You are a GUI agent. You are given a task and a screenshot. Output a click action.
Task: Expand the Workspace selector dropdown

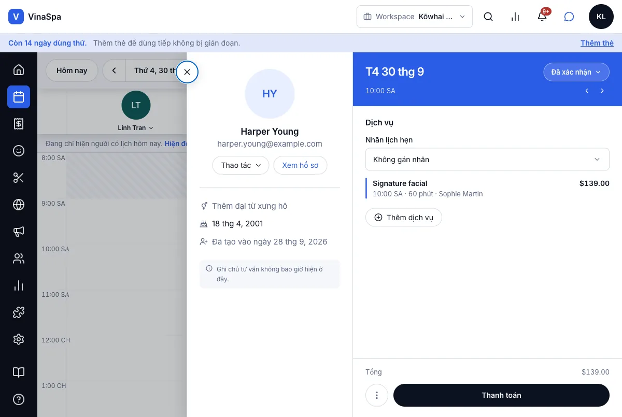click(415, 17)
